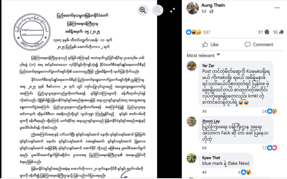View reactions on Yar Zar's comment

(x=270, y=111)
